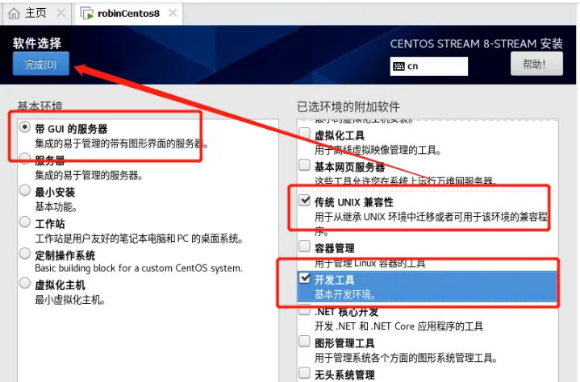Select the 定制操作系统 radio button
The image size is (580, 382).
25,253
